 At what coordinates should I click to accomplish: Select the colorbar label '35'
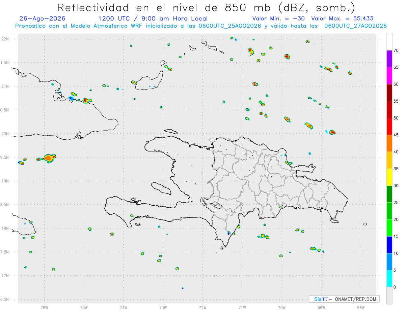point(396,169)
